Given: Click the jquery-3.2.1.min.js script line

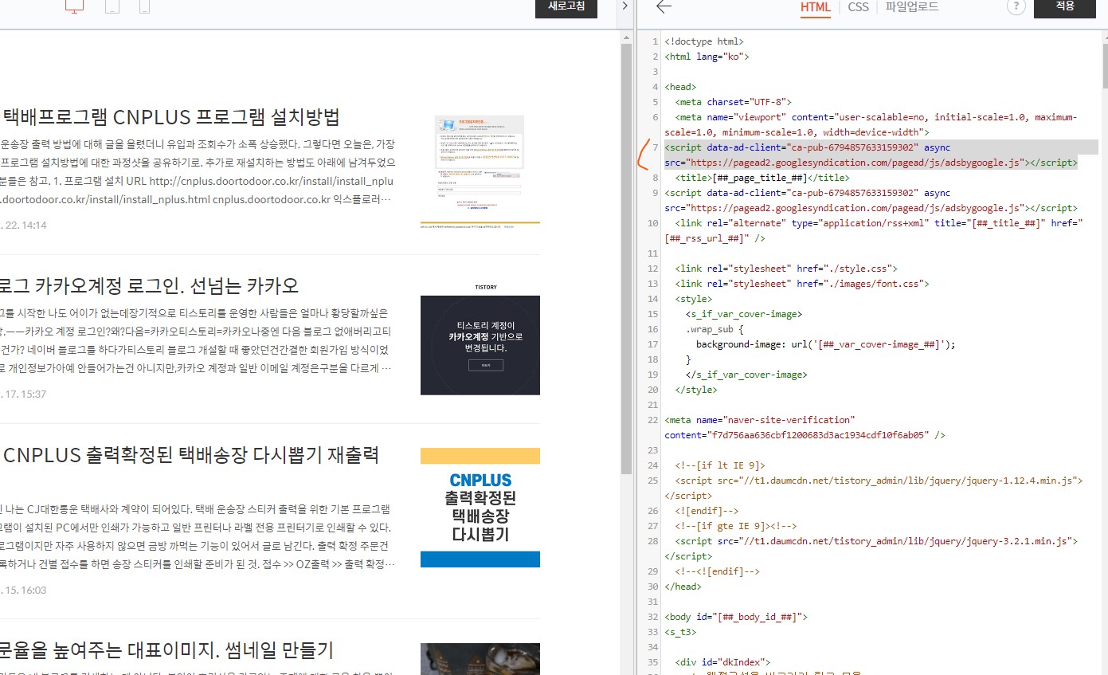Looking at the screenshot, I should (871, 548).
